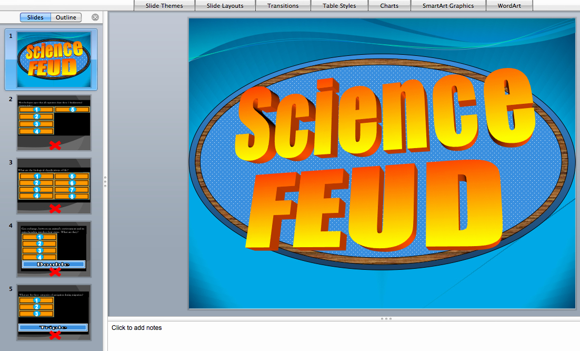Click the notes field to add notes
The width and height of the screenshot is (580, 351).
click(344, 336)
